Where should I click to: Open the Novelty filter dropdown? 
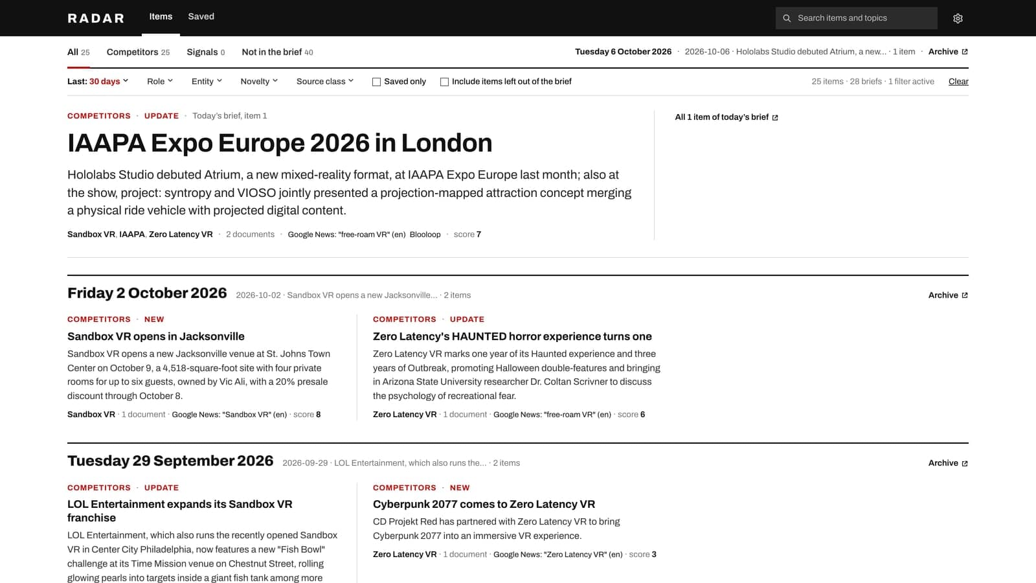(259, 82)
